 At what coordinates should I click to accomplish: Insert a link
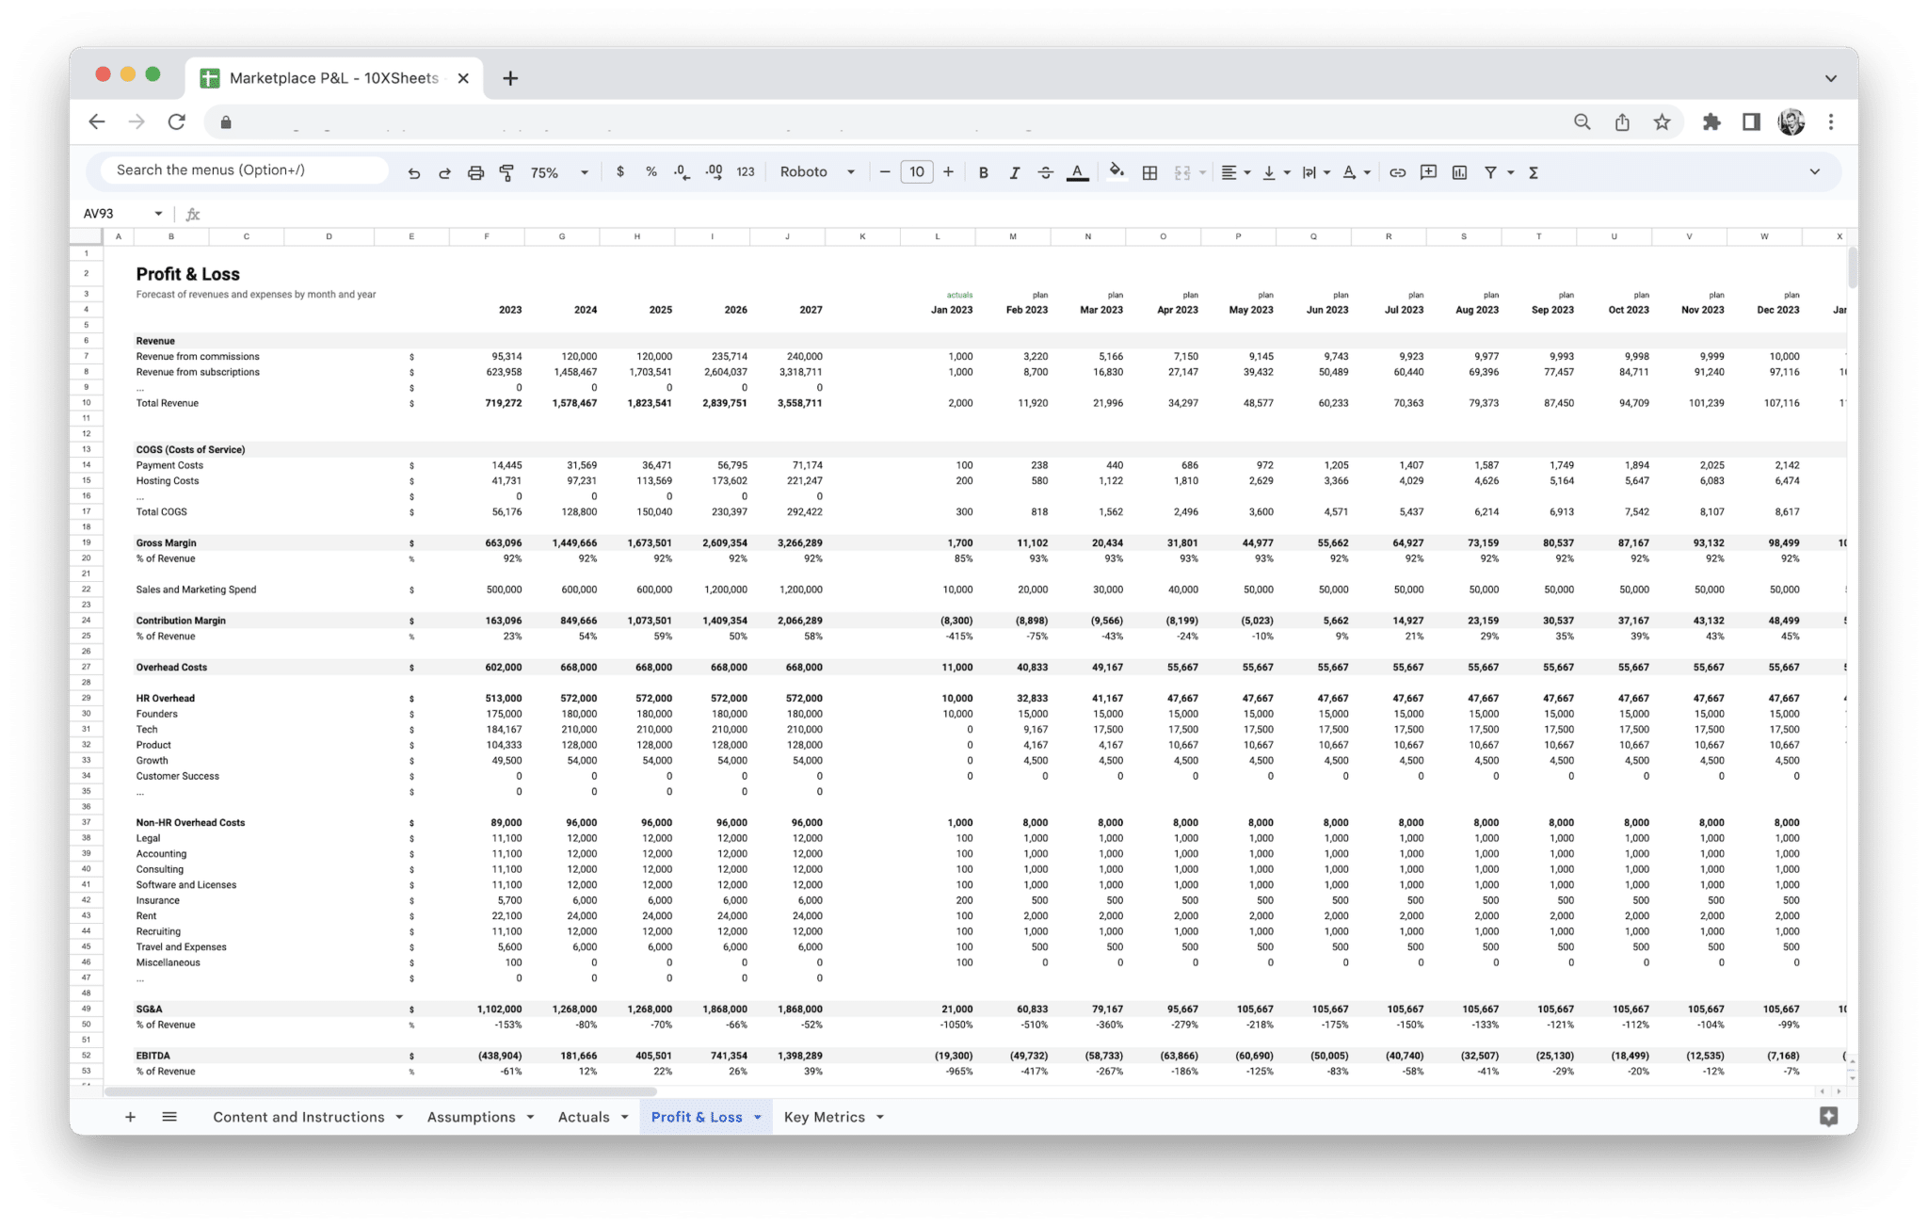pos(1397,172)
